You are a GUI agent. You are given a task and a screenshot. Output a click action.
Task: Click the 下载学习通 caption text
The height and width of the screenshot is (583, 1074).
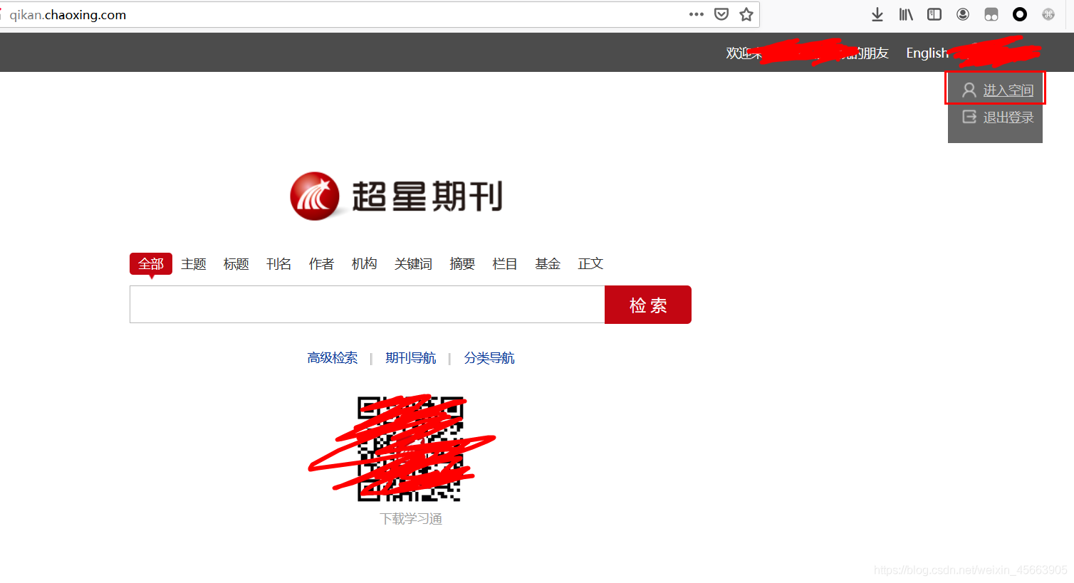click(x=411, y=519)
